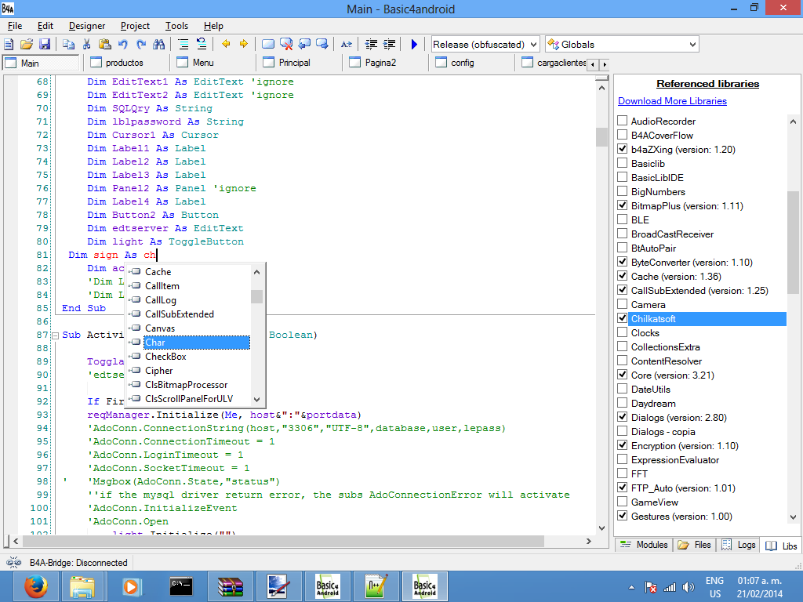Screen dimensions: 803x602
Task: Click the Run (blue play) icon
Action: 414,45
